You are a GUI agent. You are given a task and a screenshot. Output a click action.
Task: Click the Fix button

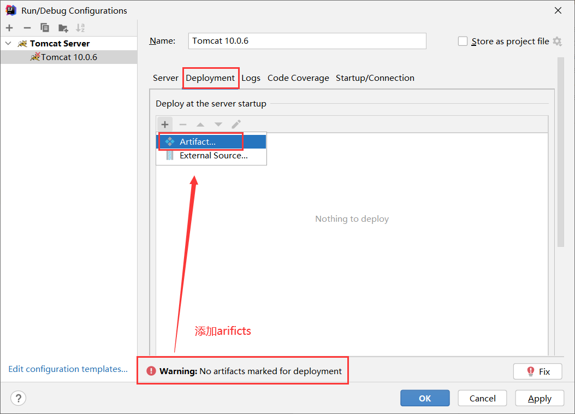pyautogui.click(x=538, y=371)
